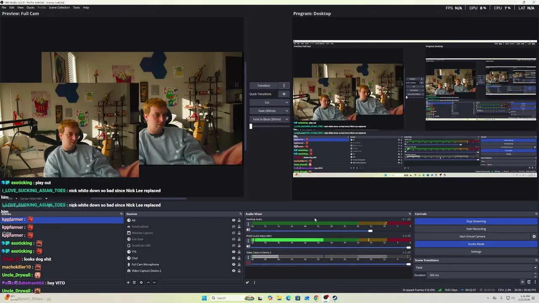Click the Desktop Audio volume slider handle
This screenshot has width=539, height=303.
coord(370,231)
